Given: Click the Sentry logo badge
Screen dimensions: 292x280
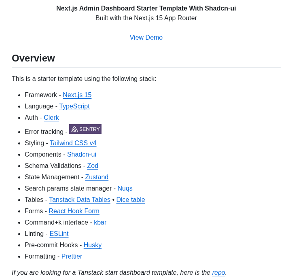Looking at the screenshot, I should [85, 129].
